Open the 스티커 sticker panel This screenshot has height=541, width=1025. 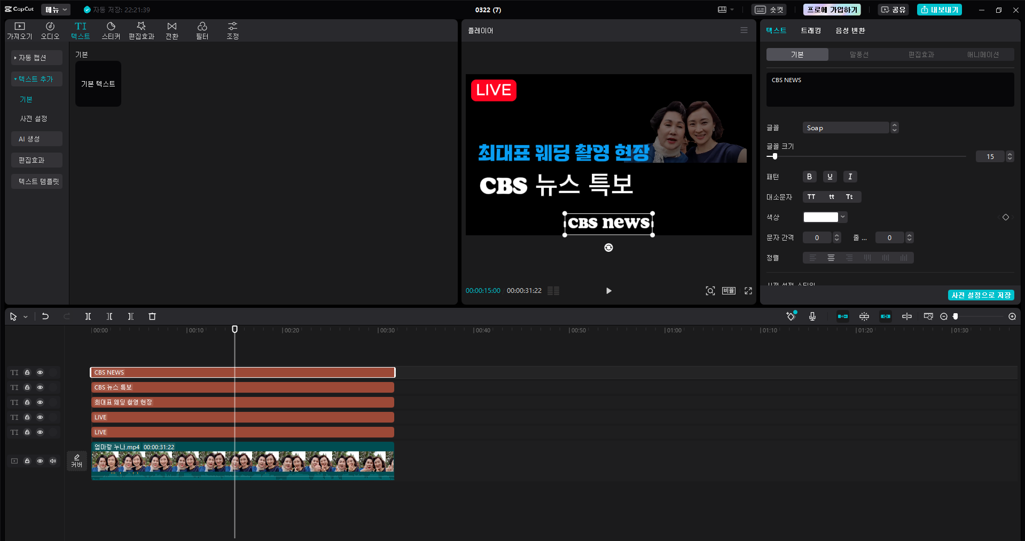point(111,31)
